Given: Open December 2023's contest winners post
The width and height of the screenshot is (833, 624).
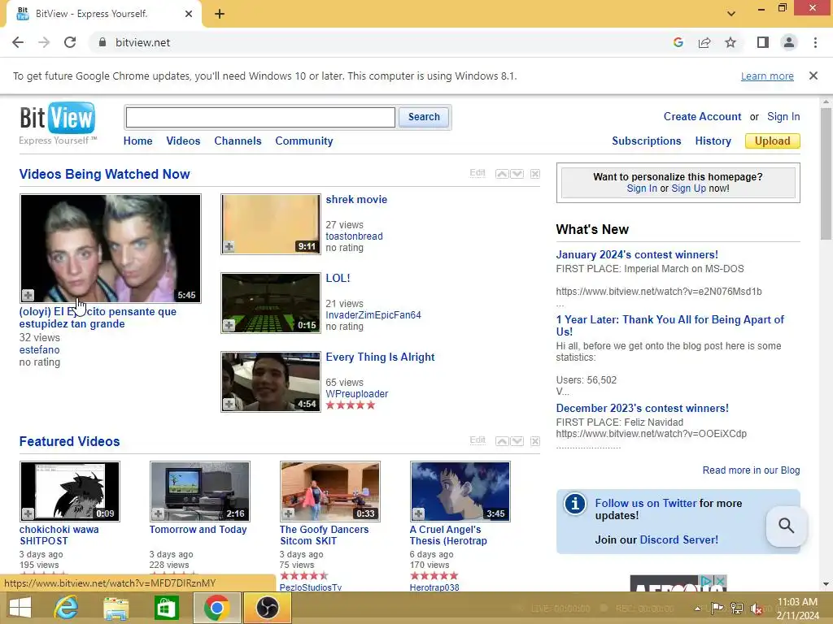Looking at the screenshot, I should click(643, 408).
